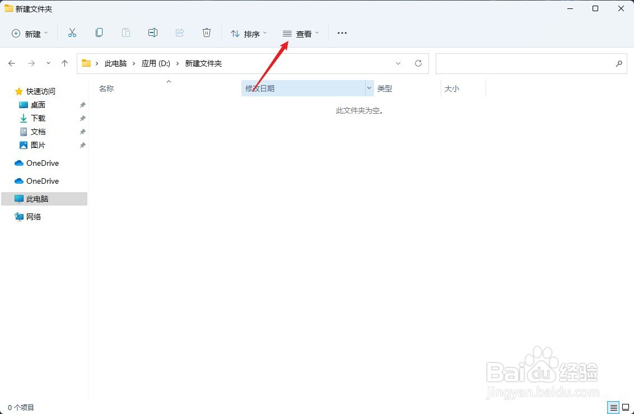Viewport: 634px width, 414px height.
Task: Switch to details view in status bar
Action: click(x=613, y=407)
